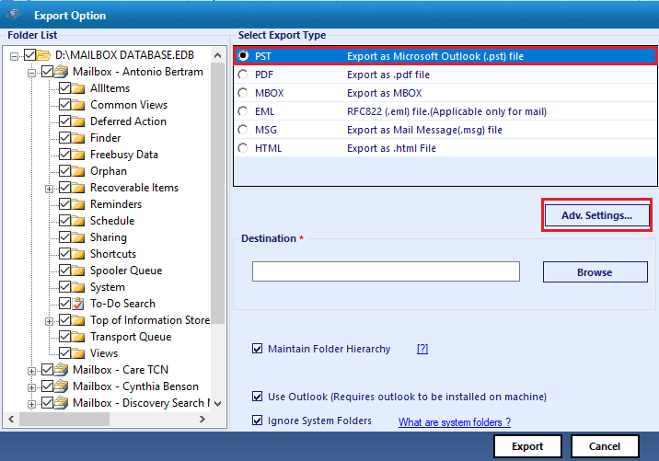Disable the Ignore System Folders option

(257, 421)
